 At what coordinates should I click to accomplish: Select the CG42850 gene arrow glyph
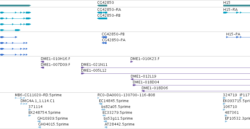click(x=102, y=6)
